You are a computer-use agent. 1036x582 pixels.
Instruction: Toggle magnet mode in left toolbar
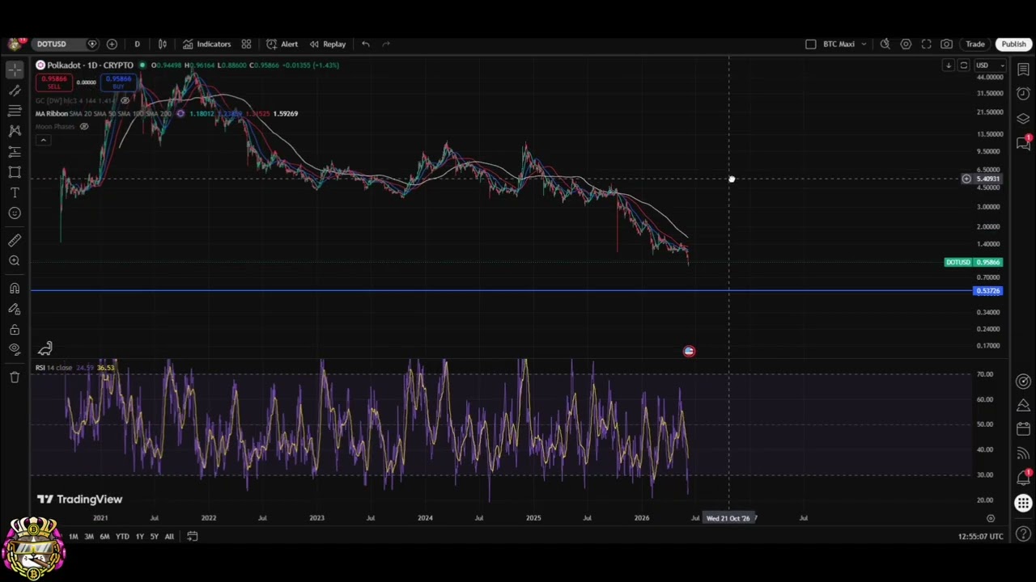(x=15, y=289)
